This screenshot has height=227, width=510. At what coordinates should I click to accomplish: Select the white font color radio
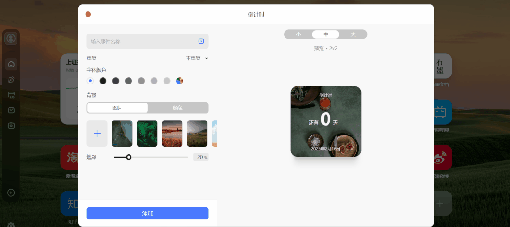click(x=90, y=81)
